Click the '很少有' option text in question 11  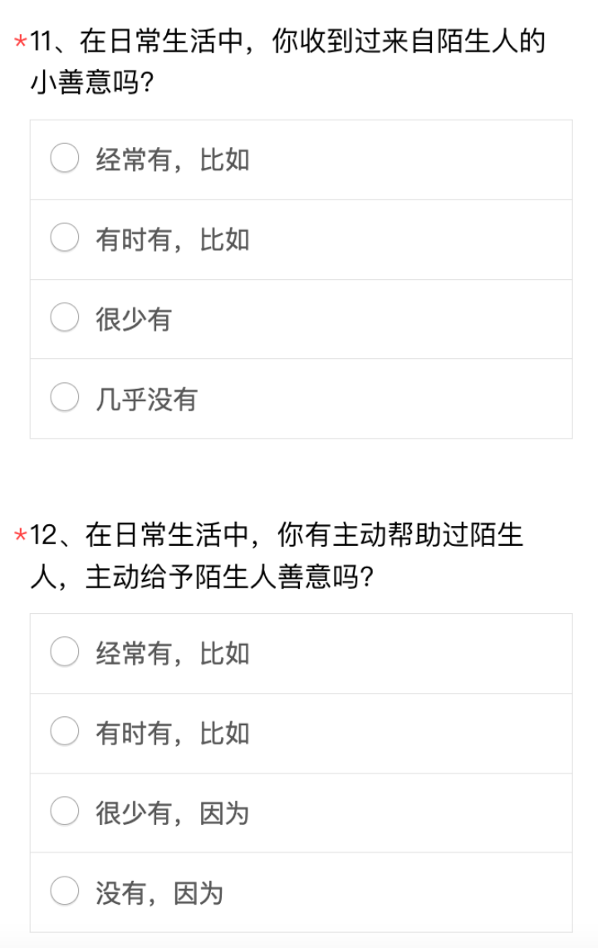coord(134,318)
